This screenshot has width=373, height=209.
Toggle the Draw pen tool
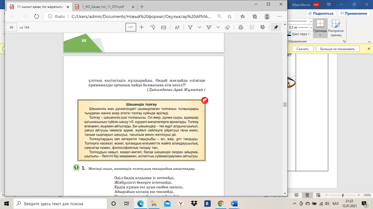tap(191, 27)
